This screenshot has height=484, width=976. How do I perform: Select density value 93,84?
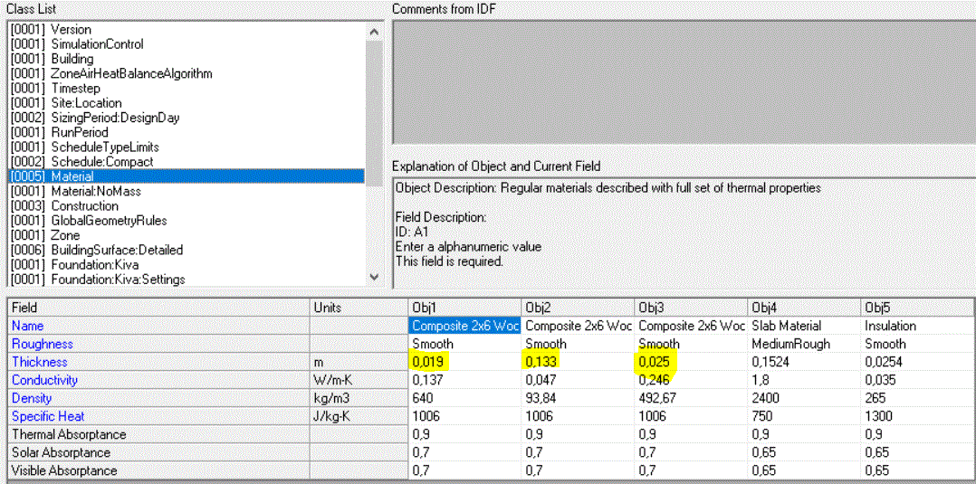pos(578,398)
